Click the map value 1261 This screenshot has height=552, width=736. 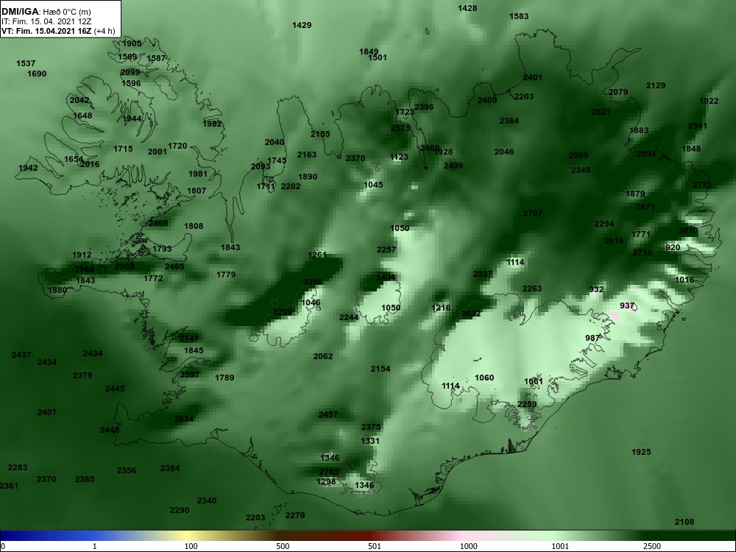click(x=316, y=255)
